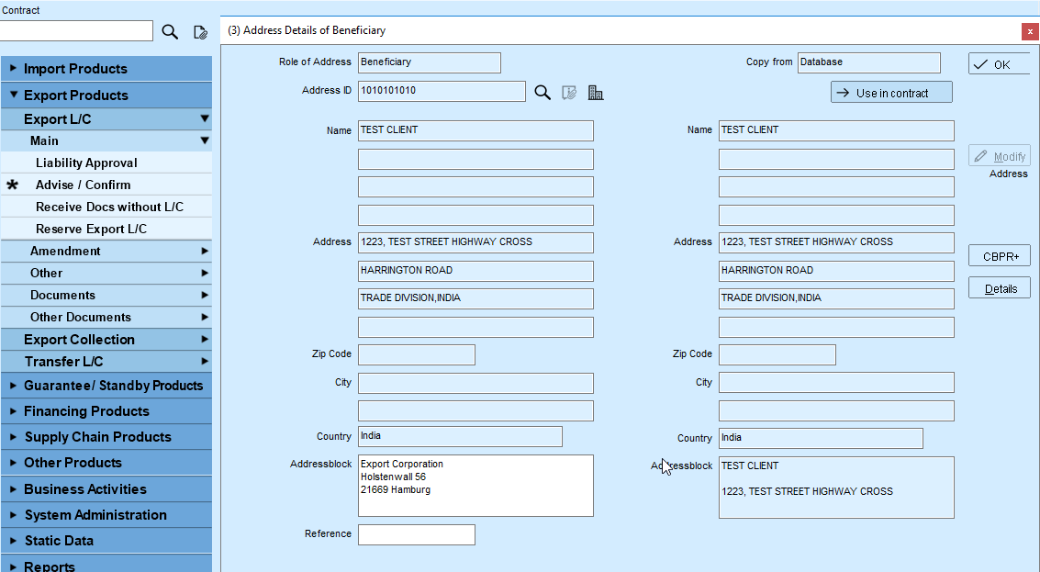Collapse the Export Products section
Viewport: 1040px width, 572px height.
pyautogui.click(x=106, y=95)
